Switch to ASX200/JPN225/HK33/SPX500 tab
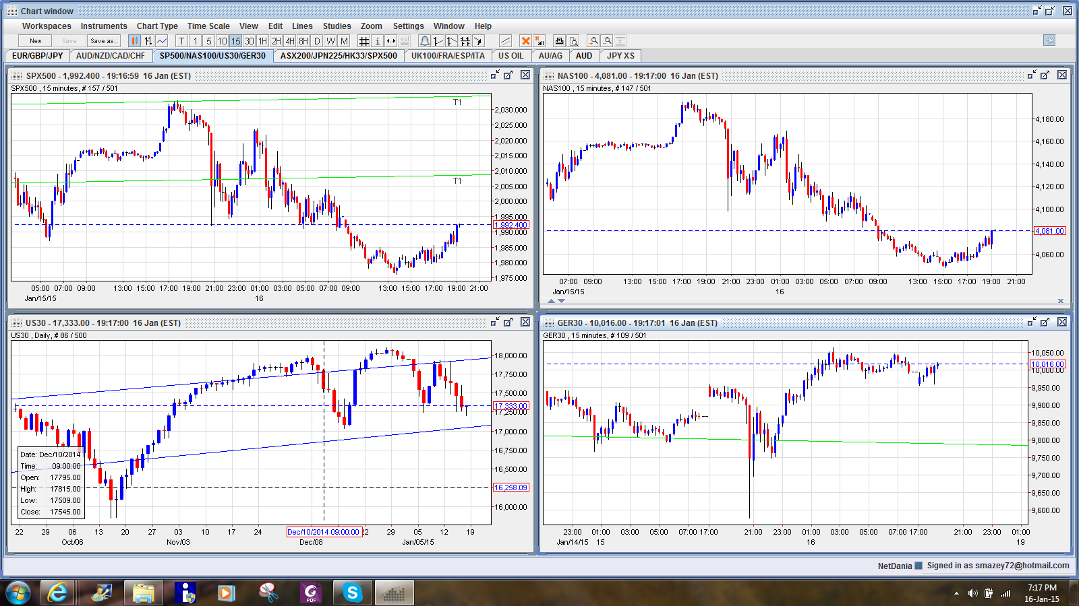 click(339, 56)
